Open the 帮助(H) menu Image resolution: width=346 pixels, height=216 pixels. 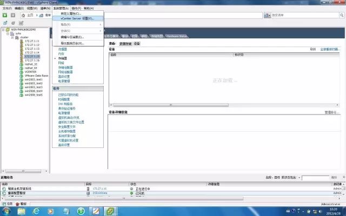89,8
